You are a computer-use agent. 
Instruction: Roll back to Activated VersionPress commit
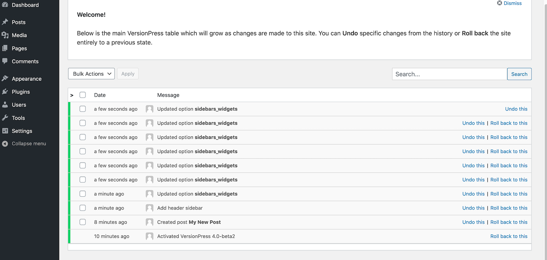pos(509,236)
